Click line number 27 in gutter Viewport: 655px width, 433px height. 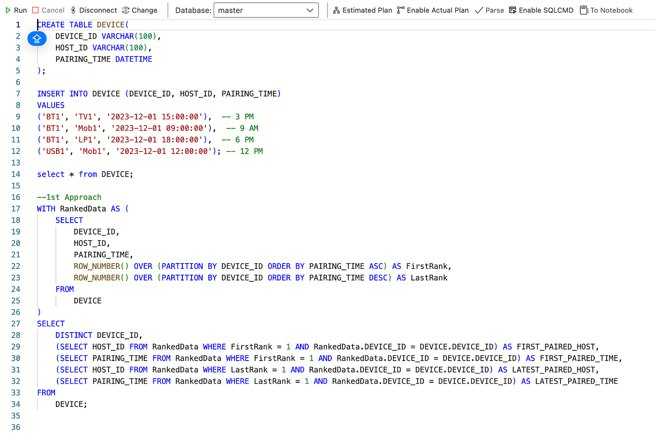[16, 323]
